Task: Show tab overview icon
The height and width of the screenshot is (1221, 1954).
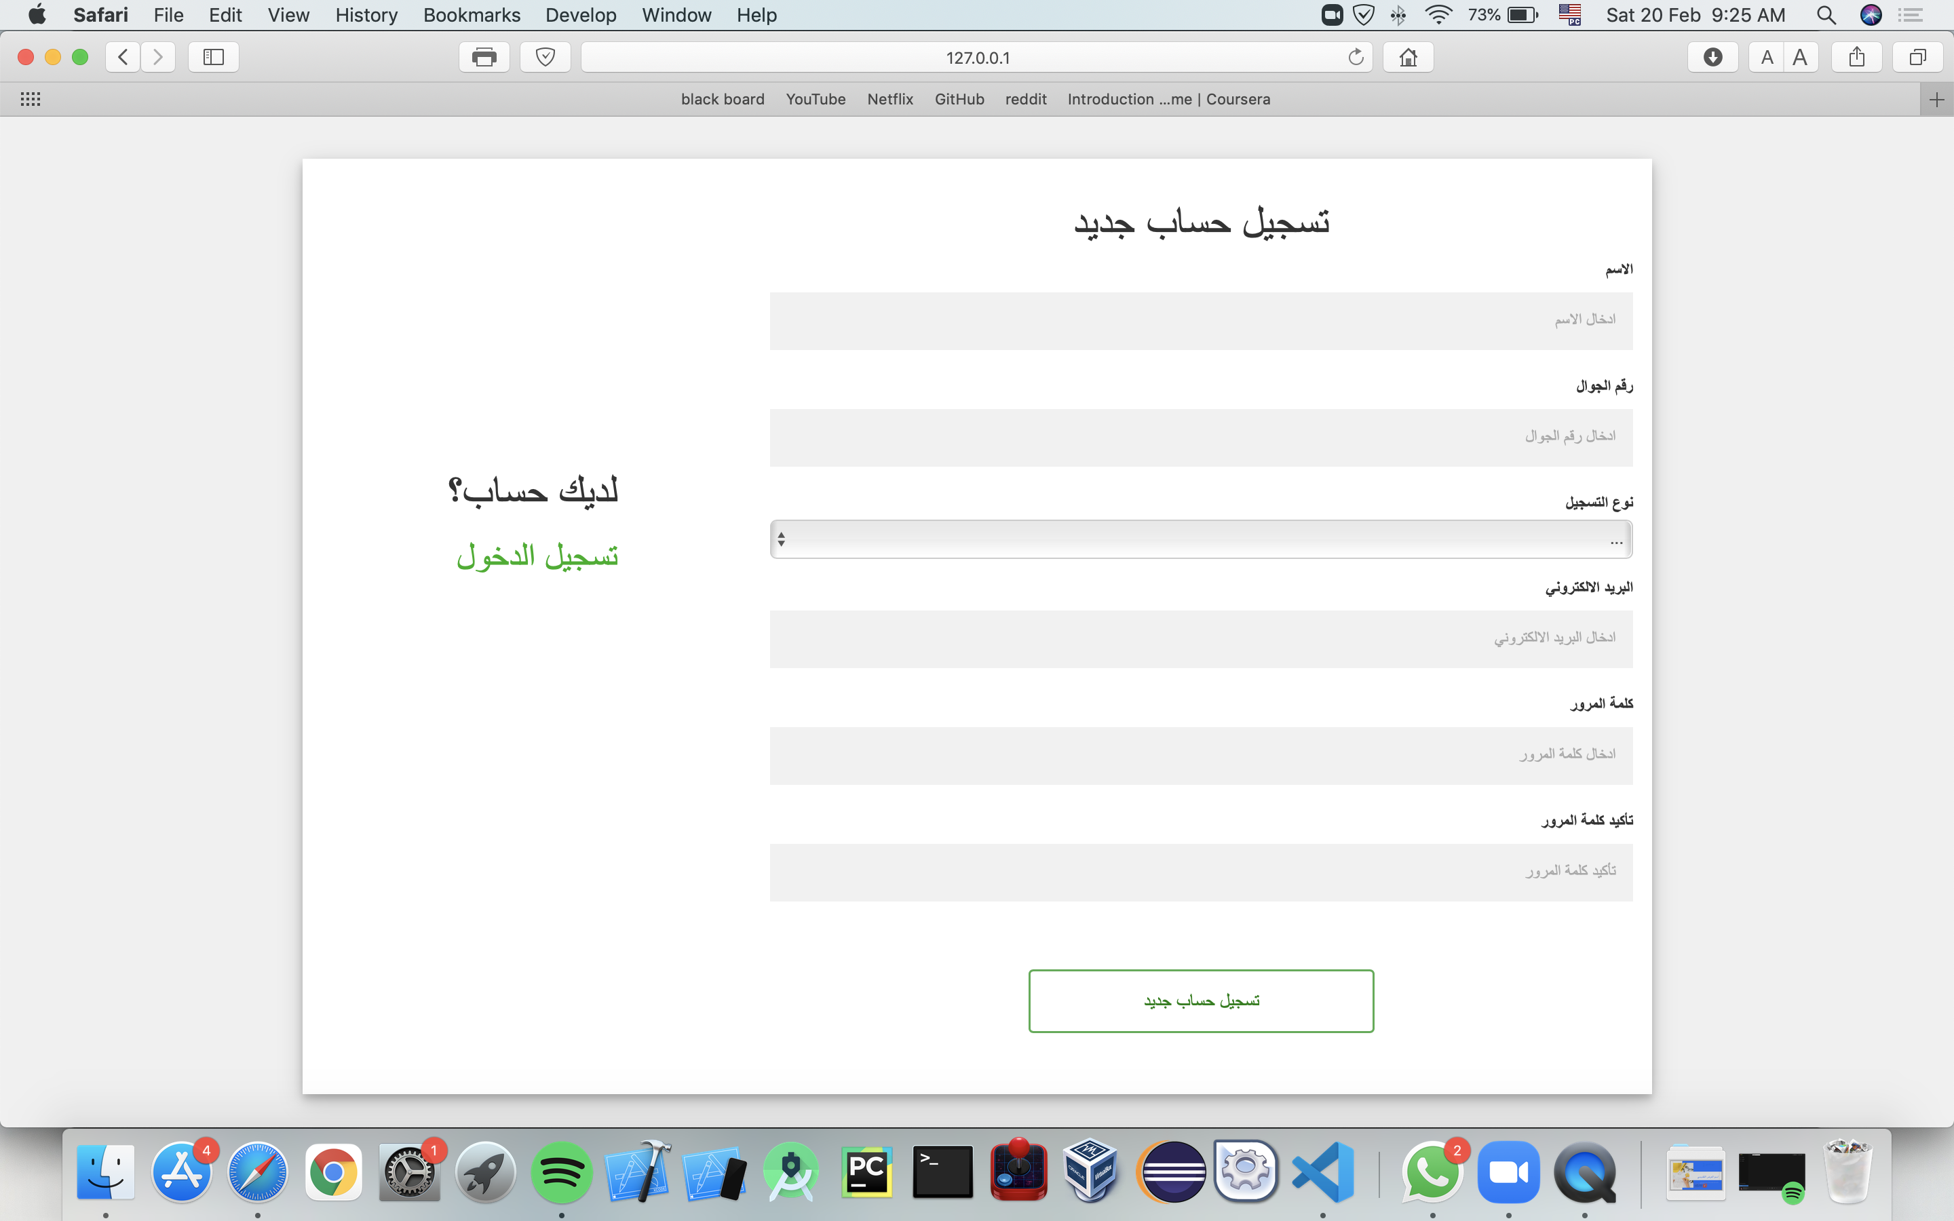Action: coord(1917,58)
